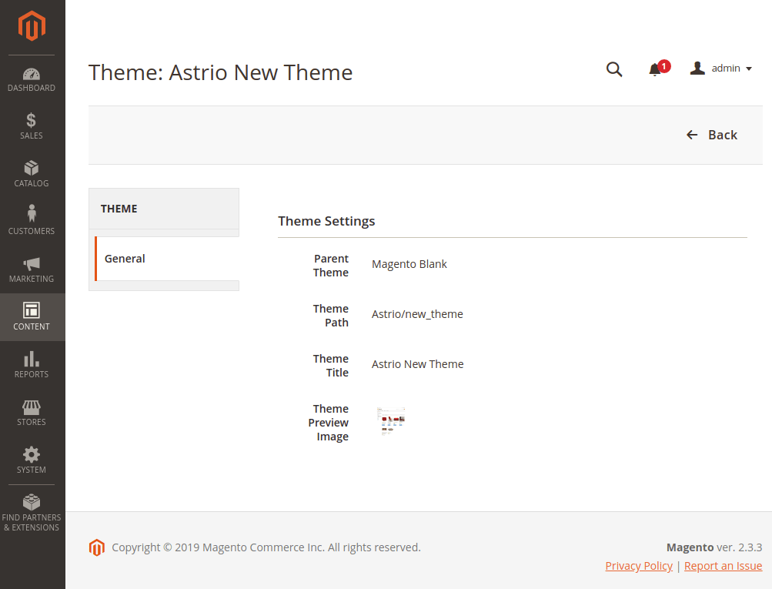Open the Customers person icon
Viewport: 772px width, 589px height.
(32, 213)
